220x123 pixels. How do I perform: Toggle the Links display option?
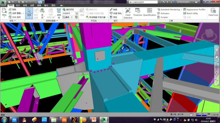(114, 10)
